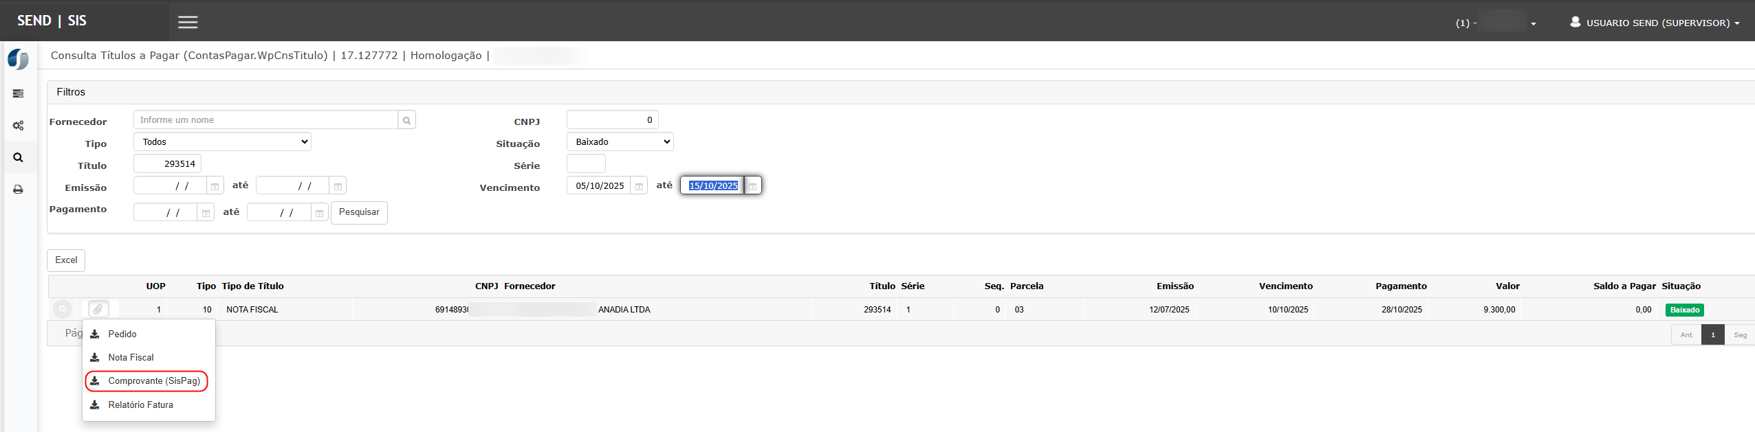Click the 28/10/2025 Pagamento cell
The height and width of the screenshot is (432, 1755).
[1402, 310]
